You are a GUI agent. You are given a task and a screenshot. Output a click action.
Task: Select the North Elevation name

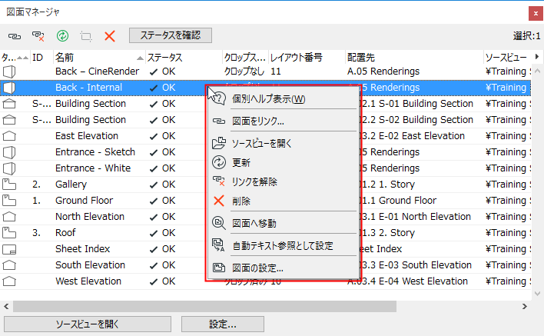[x=90, y=217]
